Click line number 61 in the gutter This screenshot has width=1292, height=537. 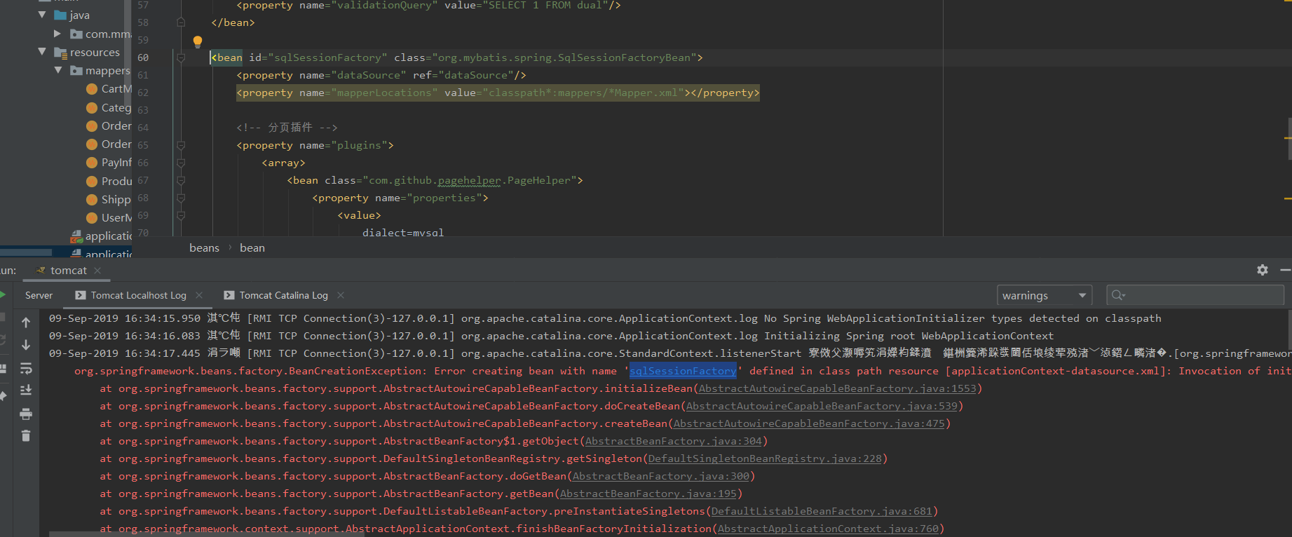point(143,75)
